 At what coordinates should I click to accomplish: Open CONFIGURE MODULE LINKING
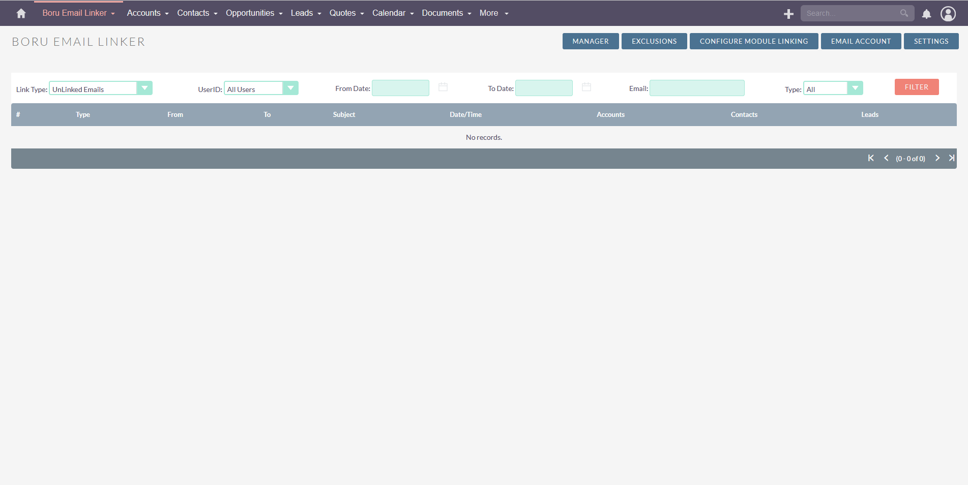(x=754, y=41)
